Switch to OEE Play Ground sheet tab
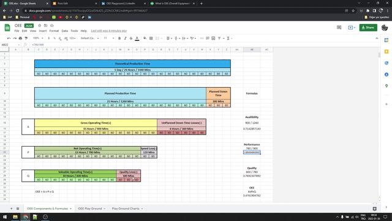 coord(91,209)
